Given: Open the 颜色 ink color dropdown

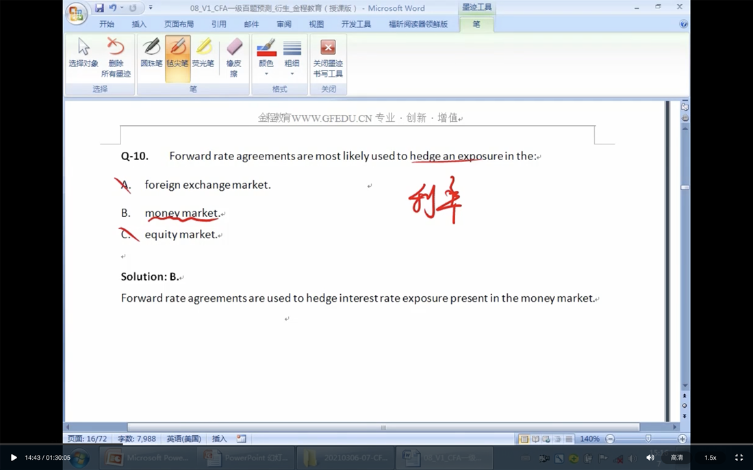Looking at the screenshot, I should coord(266,57).
